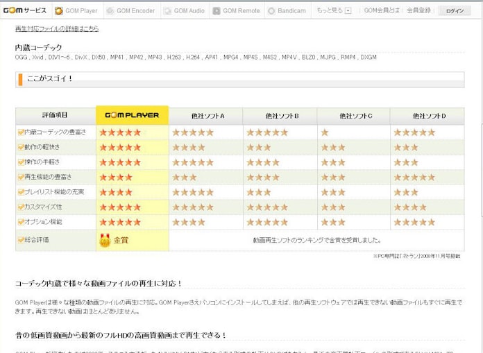Click the codec list starting with OGG, Xvid
This screenshot has height=353, width=483.
click(x=196, y=58)
